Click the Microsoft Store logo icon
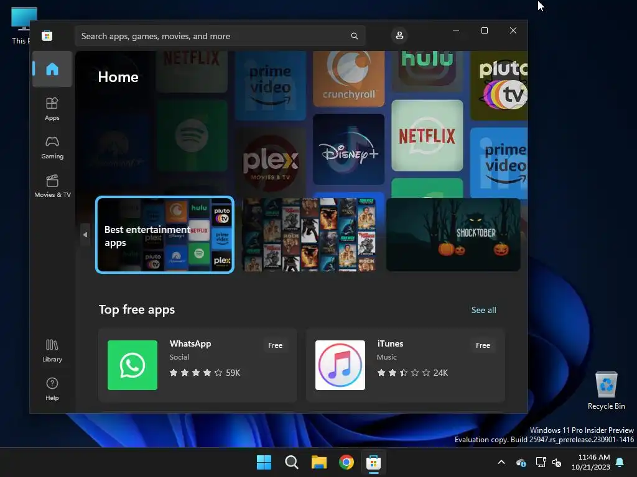The image size is (637, 477). [x=47, y=35]
